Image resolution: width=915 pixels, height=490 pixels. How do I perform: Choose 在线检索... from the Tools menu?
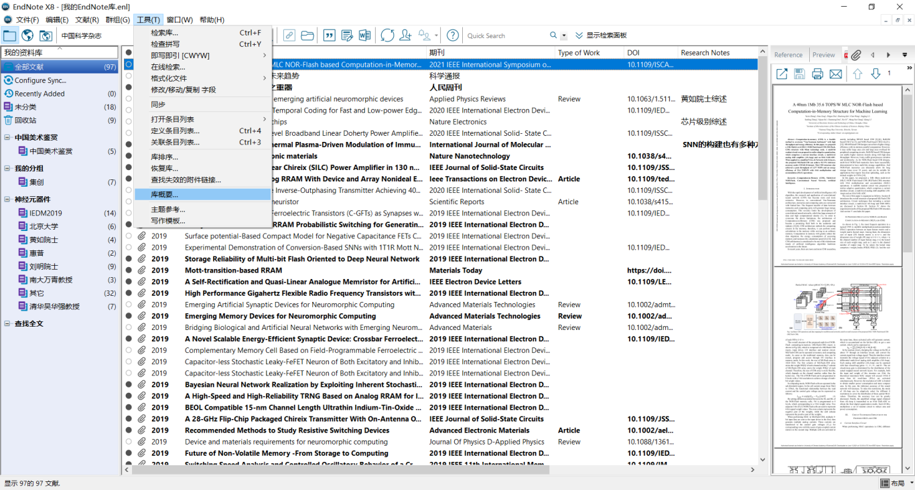click(203, 67)
